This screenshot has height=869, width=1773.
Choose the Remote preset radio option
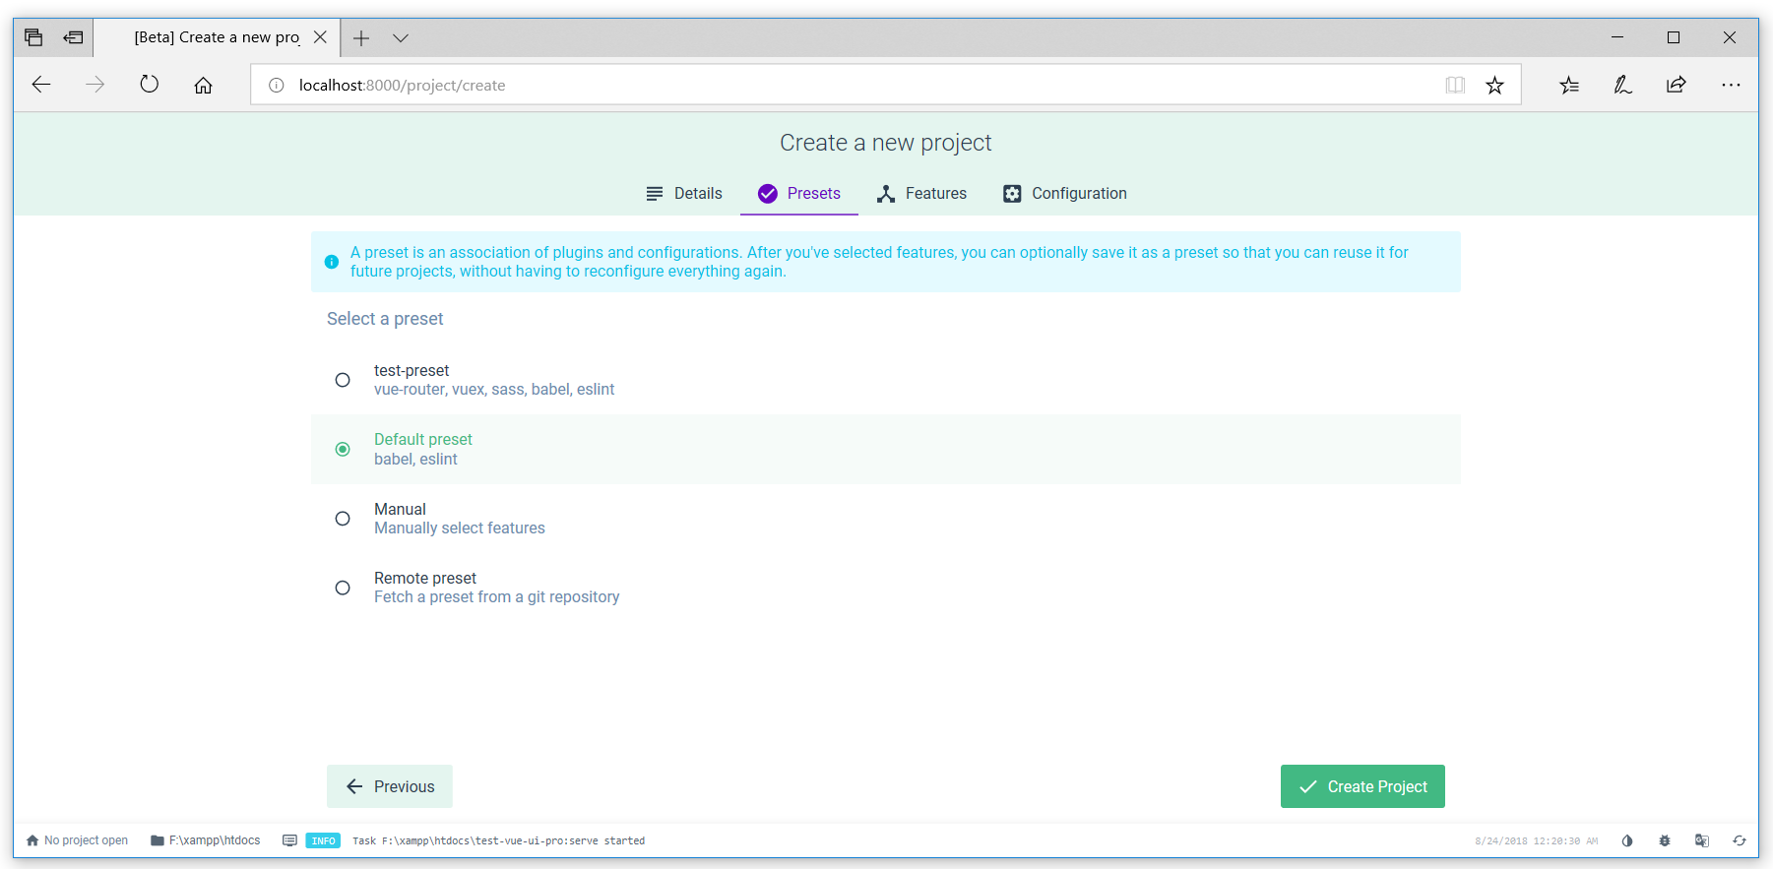[343, 588]
